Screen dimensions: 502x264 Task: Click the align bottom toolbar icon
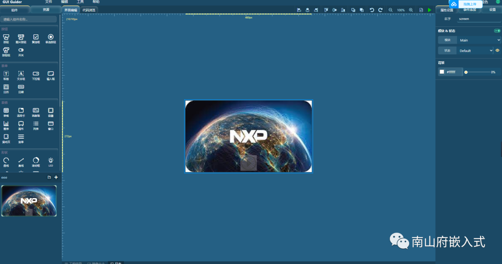[343, 10]
